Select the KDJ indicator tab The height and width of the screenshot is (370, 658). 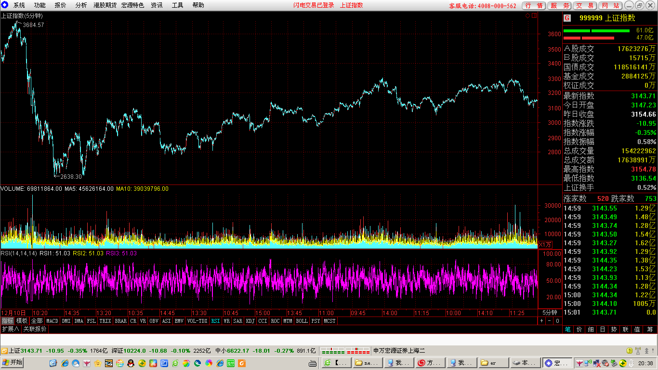click(x=250, y=321)
